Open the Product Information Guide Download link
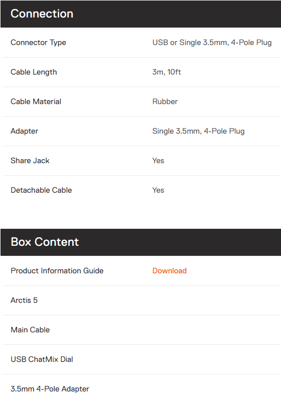Viewport: 281px width, 406px height. 170,270
